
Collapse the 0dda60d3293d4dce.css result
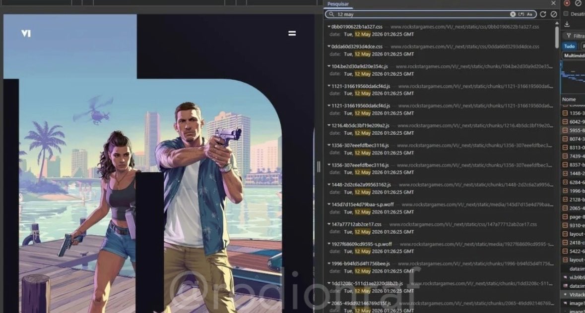coord(328,47)
